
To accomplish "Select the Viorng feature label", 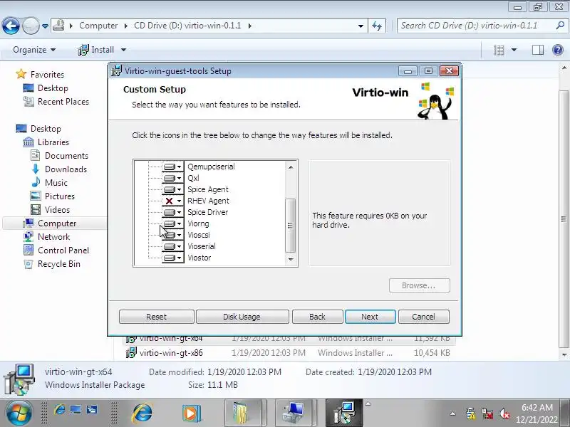I will [198, 223].
